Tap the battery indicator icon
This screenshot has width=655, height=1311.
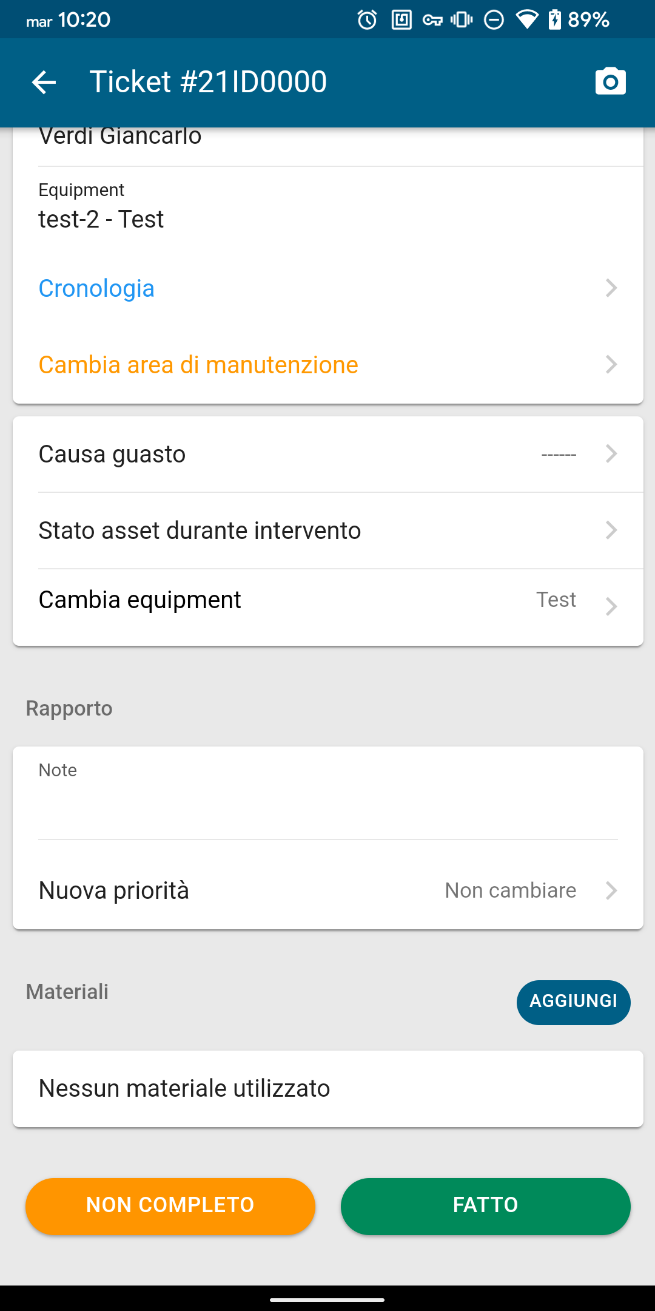point(554,20)
